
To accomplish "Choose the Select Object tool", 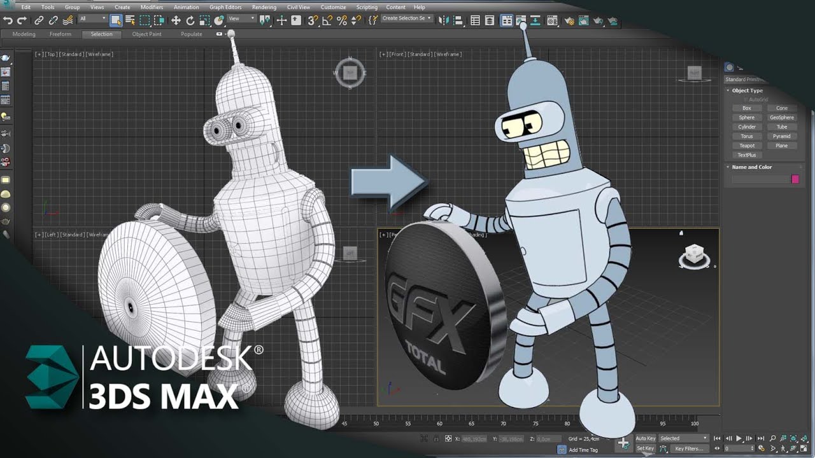I will click(x=115, y=20).
